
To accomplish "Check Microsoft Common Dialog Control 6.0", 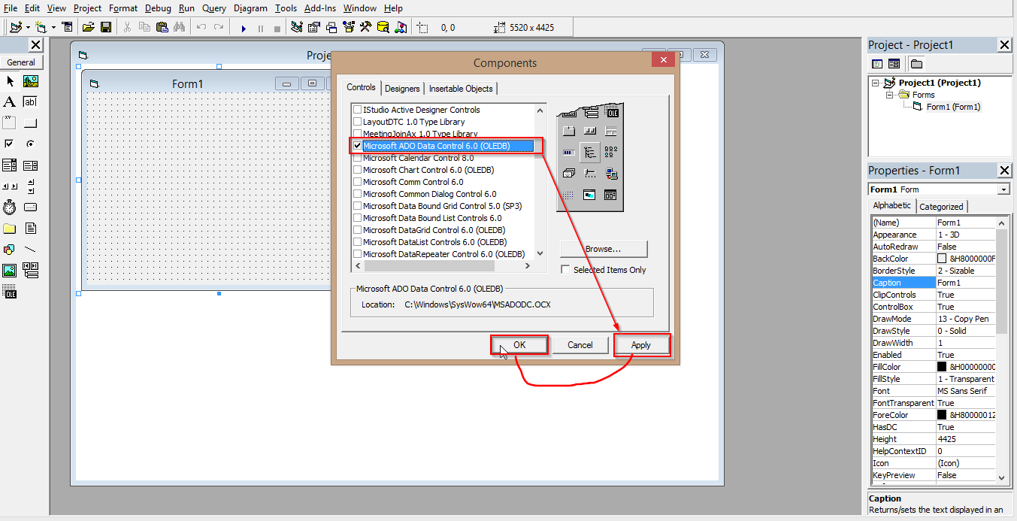I will point(358,194).
